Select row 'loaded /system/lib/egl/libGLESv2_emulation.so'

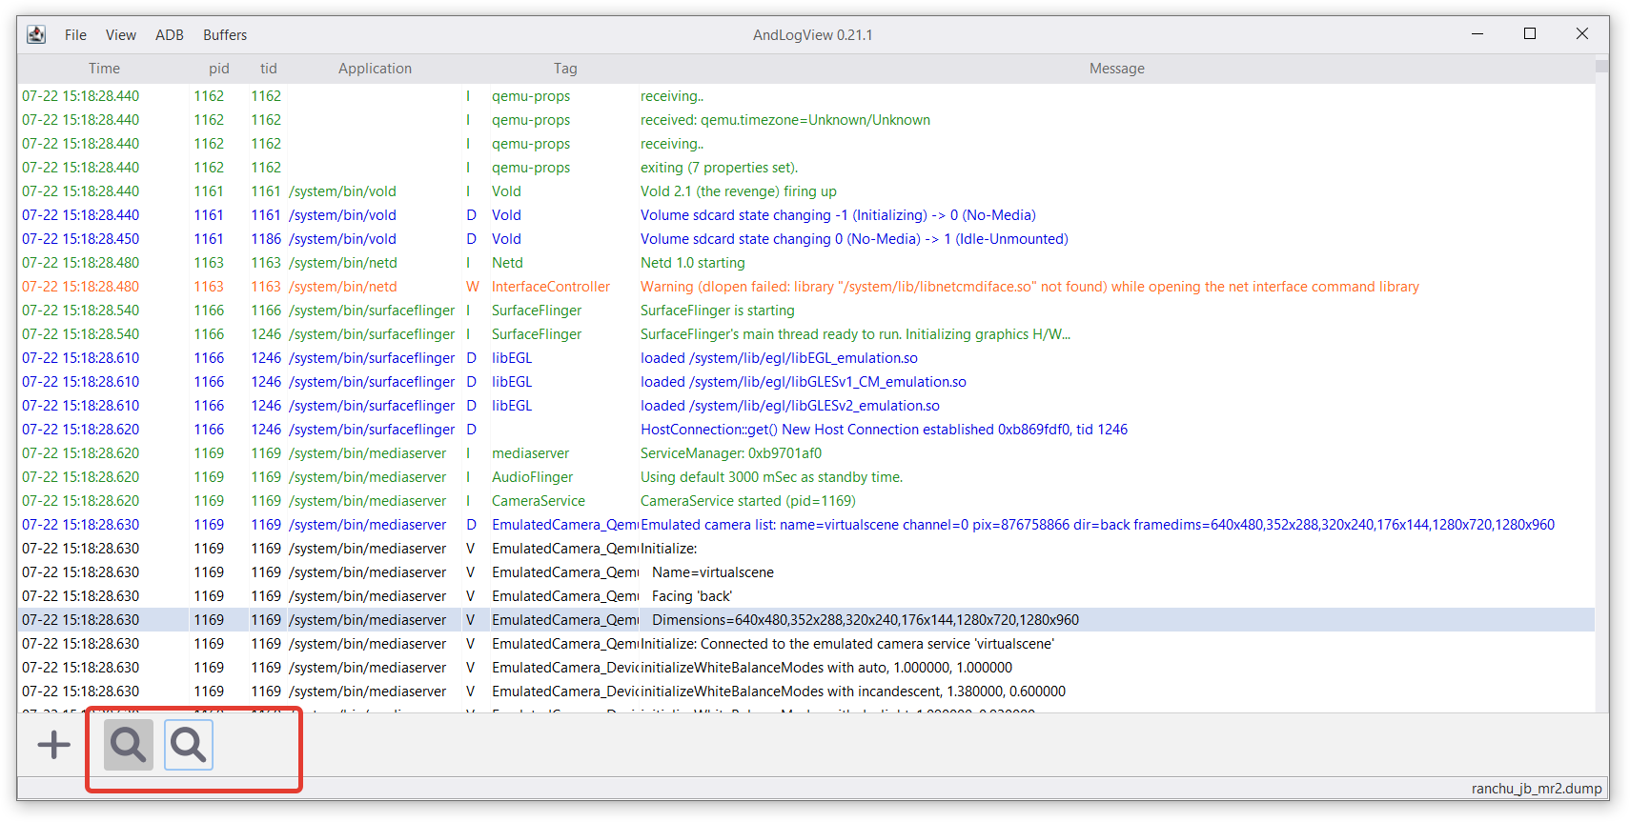[805, 406]
